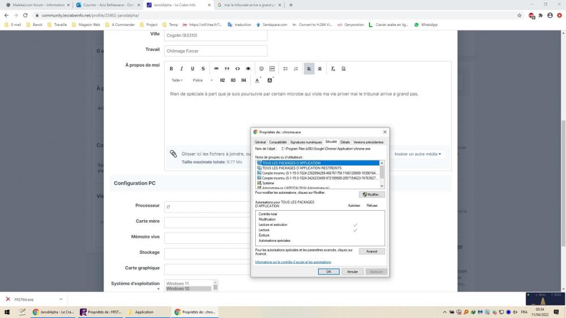Switch to the Détails tab

(345, 142)
